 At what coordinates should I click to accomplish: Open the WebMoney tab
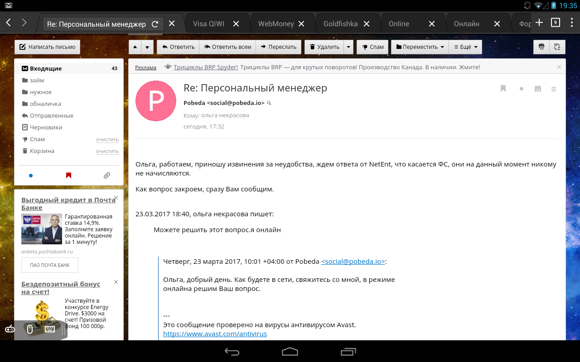(x=276, y=24)
